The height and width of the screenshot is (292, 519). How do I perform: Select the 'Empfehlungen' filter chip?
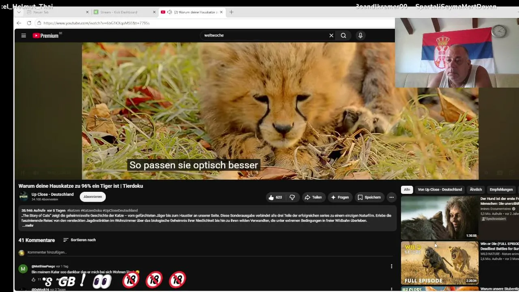(x=501, y=189)
